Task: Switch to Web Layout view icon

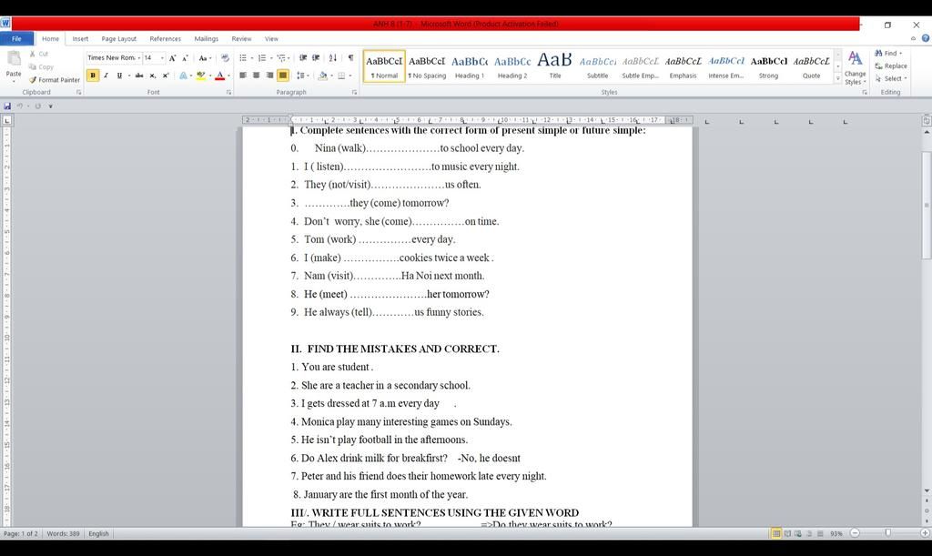Action: pyautogui.click(x=797, y=533)
